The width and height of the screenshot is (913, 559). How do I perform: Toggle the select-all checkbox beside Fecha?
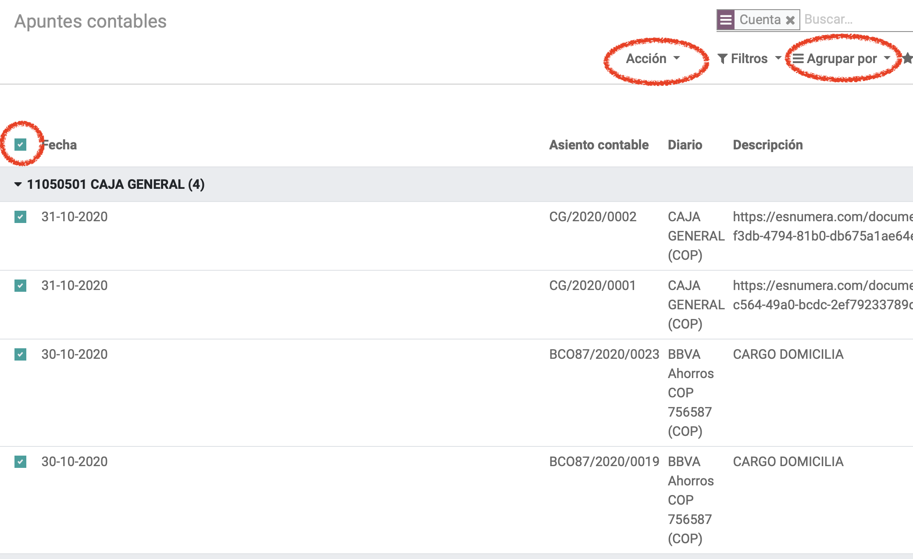(20, 145)
